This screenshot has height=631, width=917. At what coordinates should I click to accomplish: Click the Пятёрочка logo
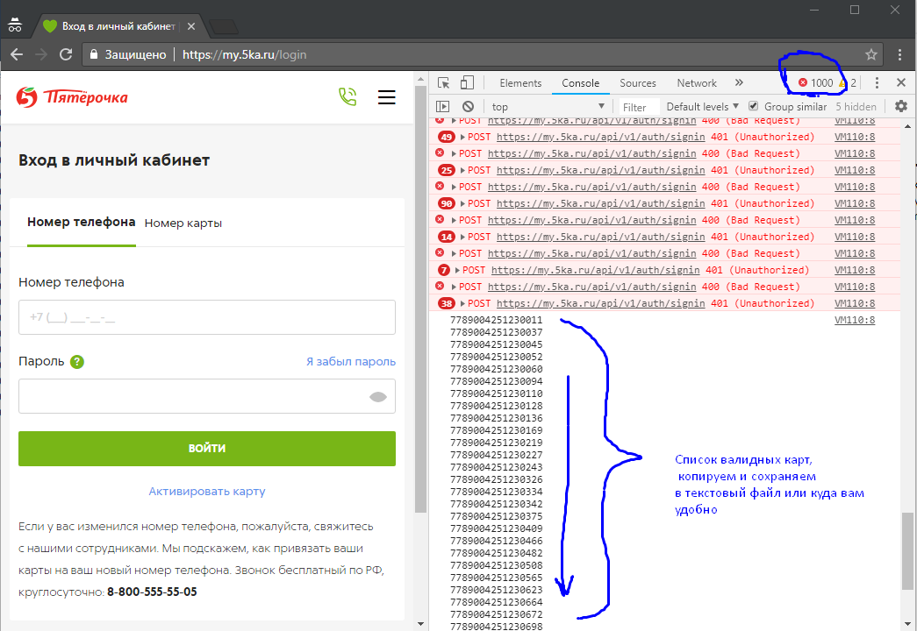(72, 97)
